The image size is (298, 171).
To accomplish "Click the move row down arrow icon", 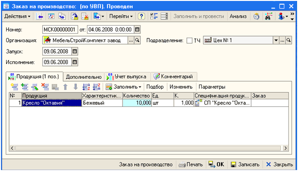I will [76, 87].
